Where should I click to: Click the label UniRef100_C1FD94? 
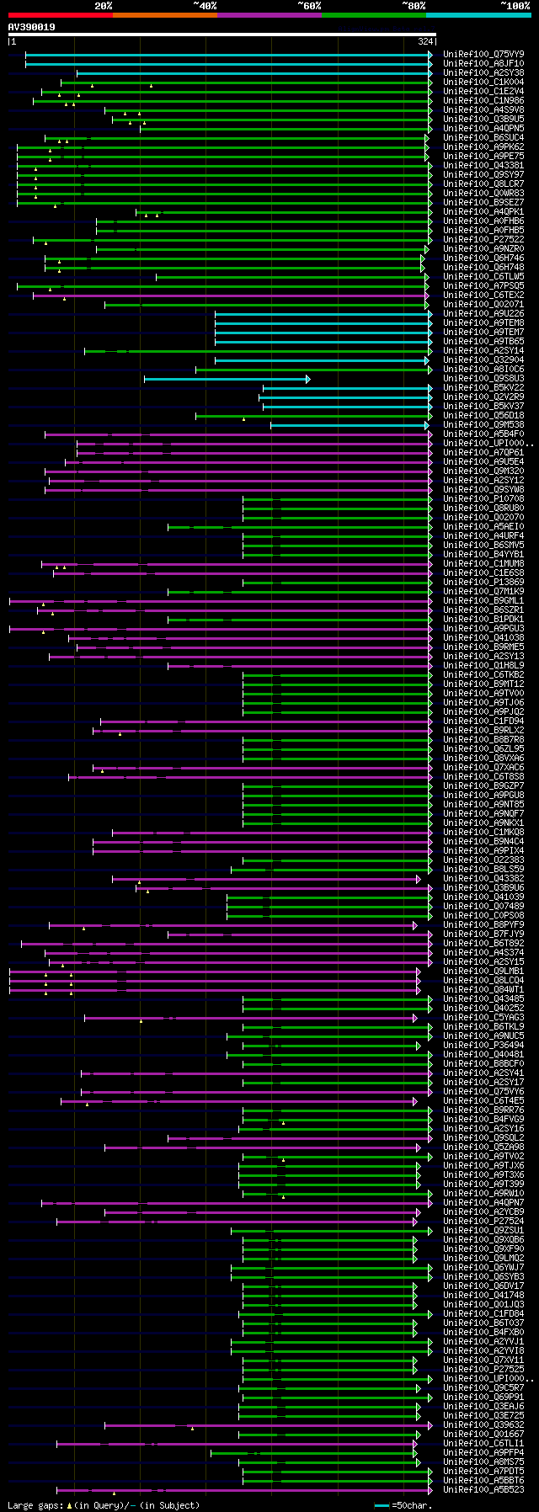pos(483,721)
